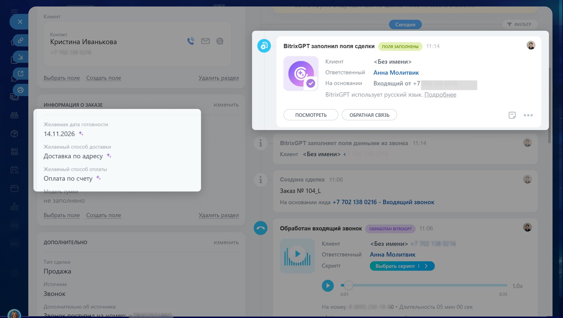Click the note icon on BitrixGPT card

[x=512, y=115]
